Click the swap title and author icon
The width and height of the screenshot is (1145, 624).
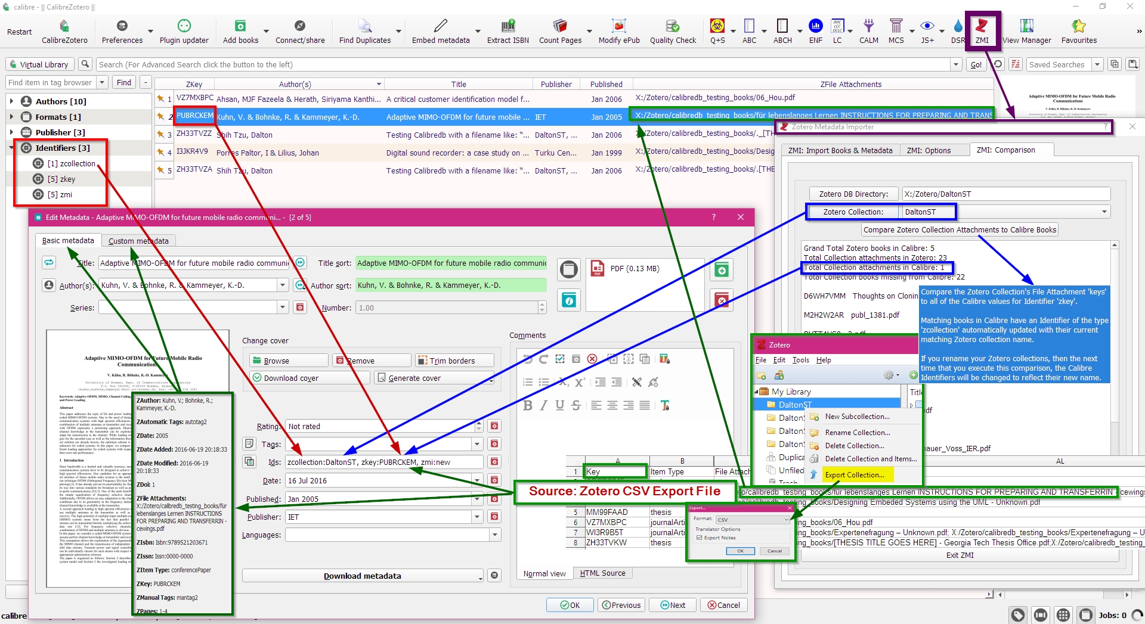[x=49, y=262]
